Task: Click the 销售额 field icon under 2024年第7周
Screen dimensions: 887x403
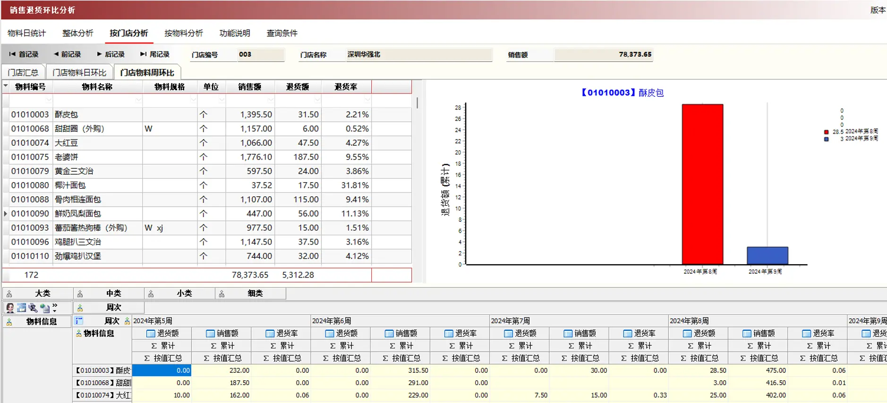Action: [x=568, y=334]
